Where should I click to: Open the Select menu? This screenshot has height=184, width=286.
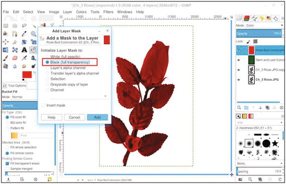click(28, 12)
